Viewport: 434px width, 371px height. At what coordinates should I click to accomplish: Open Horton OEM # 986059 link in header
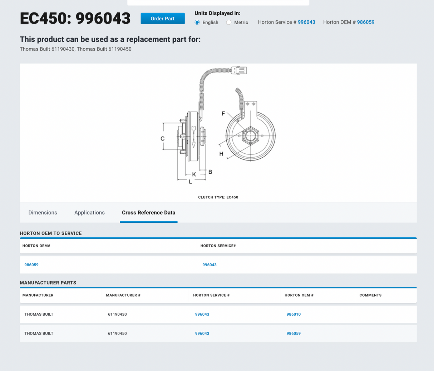[365, 22]
